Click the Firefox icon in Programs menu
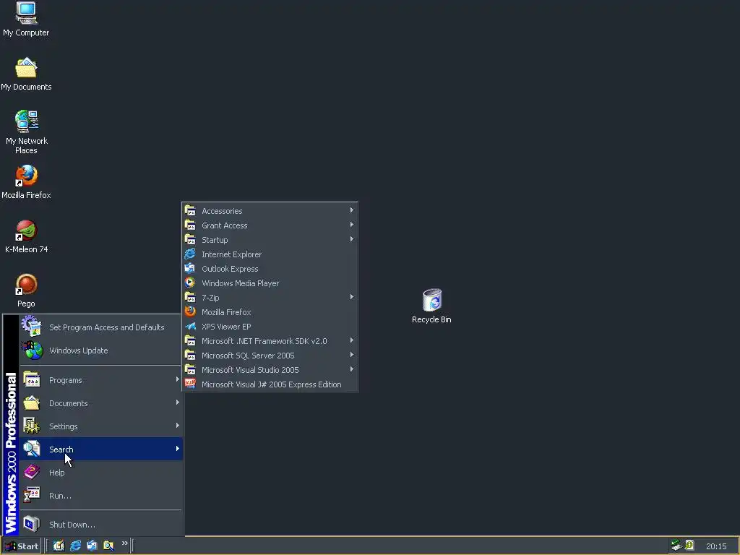The image size is (740, 555). [190, 311]
